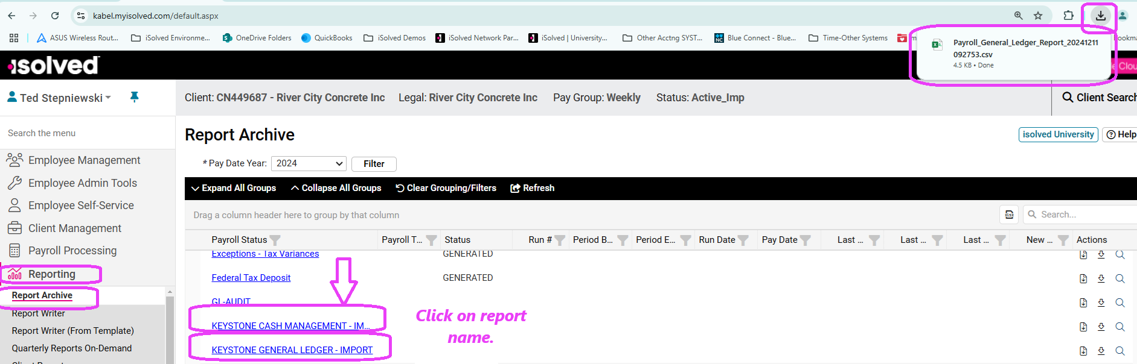This screenshot has width=1137, height=364.
Task: Click the pin menu icon beside the user name
Action: (x=134, y=97)
